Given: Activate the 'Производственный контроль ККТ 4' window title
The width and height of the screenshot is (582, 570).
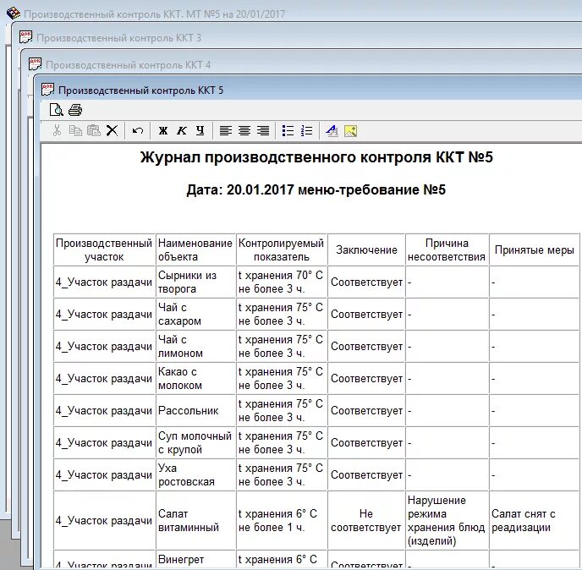Looking at the screenshot, I should (128, 65).
